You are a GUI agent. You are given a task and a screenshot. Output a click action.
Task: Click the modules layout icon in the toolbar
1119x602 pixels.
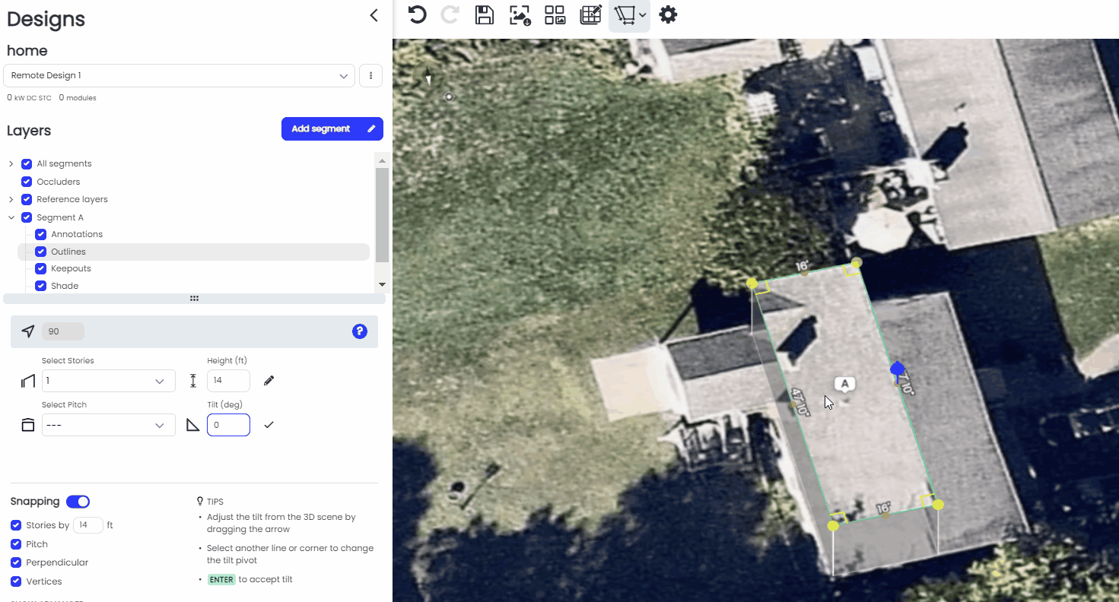click(555, 14)
